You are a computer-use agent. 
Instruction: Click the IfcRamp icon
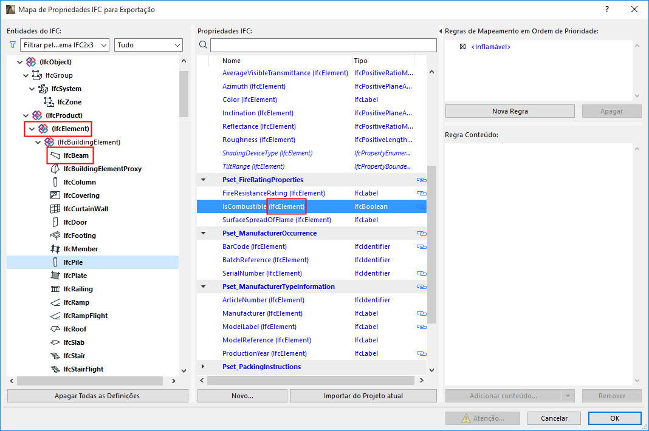pos(55,302)
